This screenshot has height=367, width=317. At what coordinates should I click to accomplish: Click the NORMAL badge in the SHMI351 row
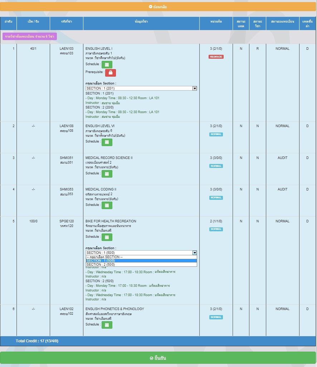tap(216, 166)
